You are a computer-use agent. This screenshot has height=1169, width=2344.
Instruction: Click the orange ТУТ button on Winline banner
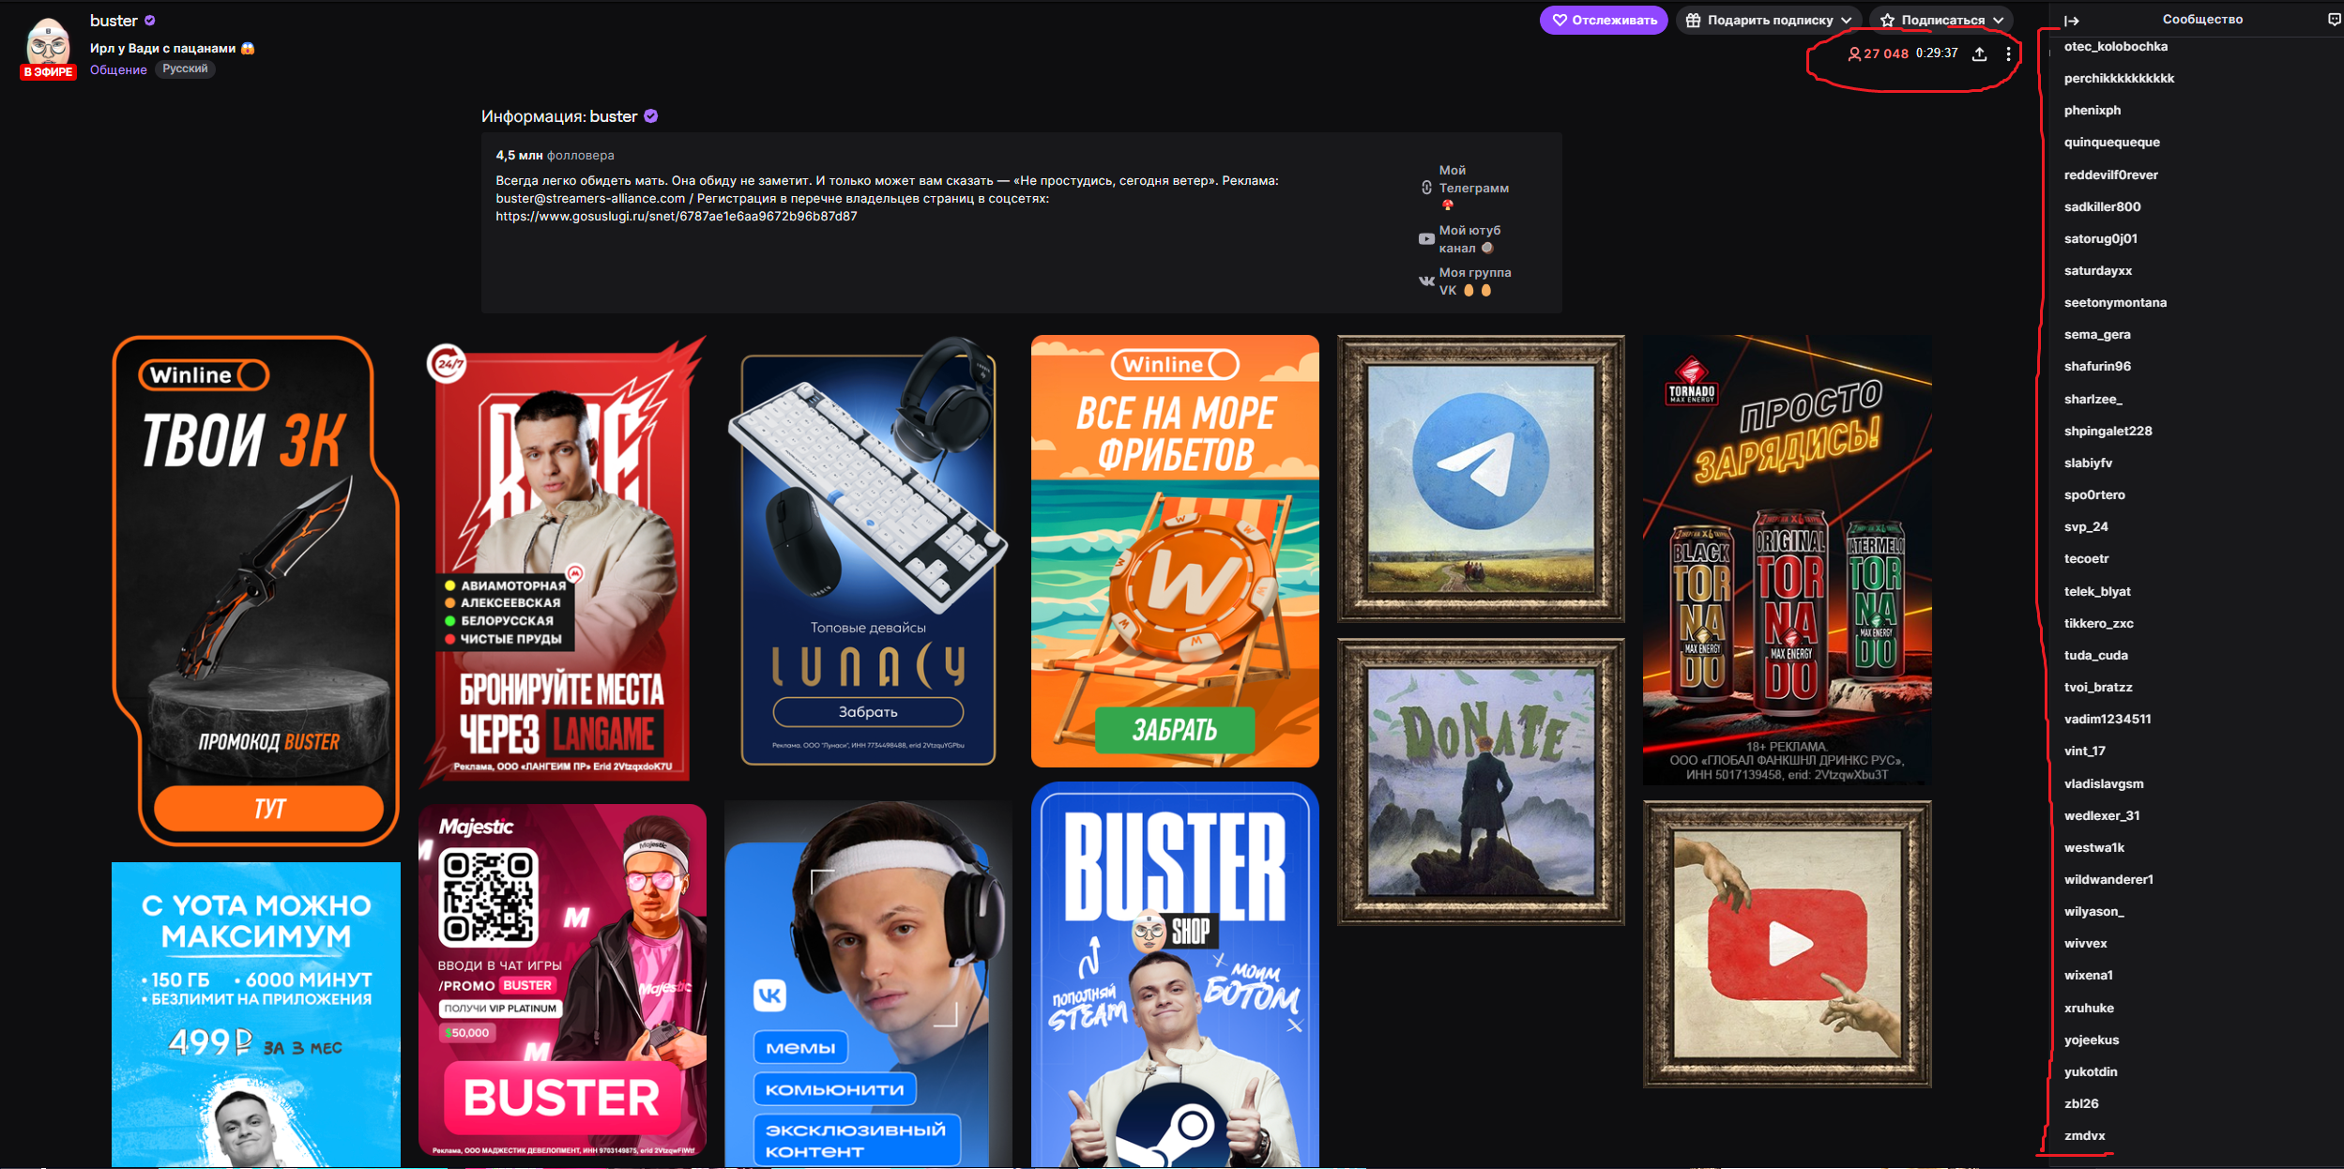[268, 808]
